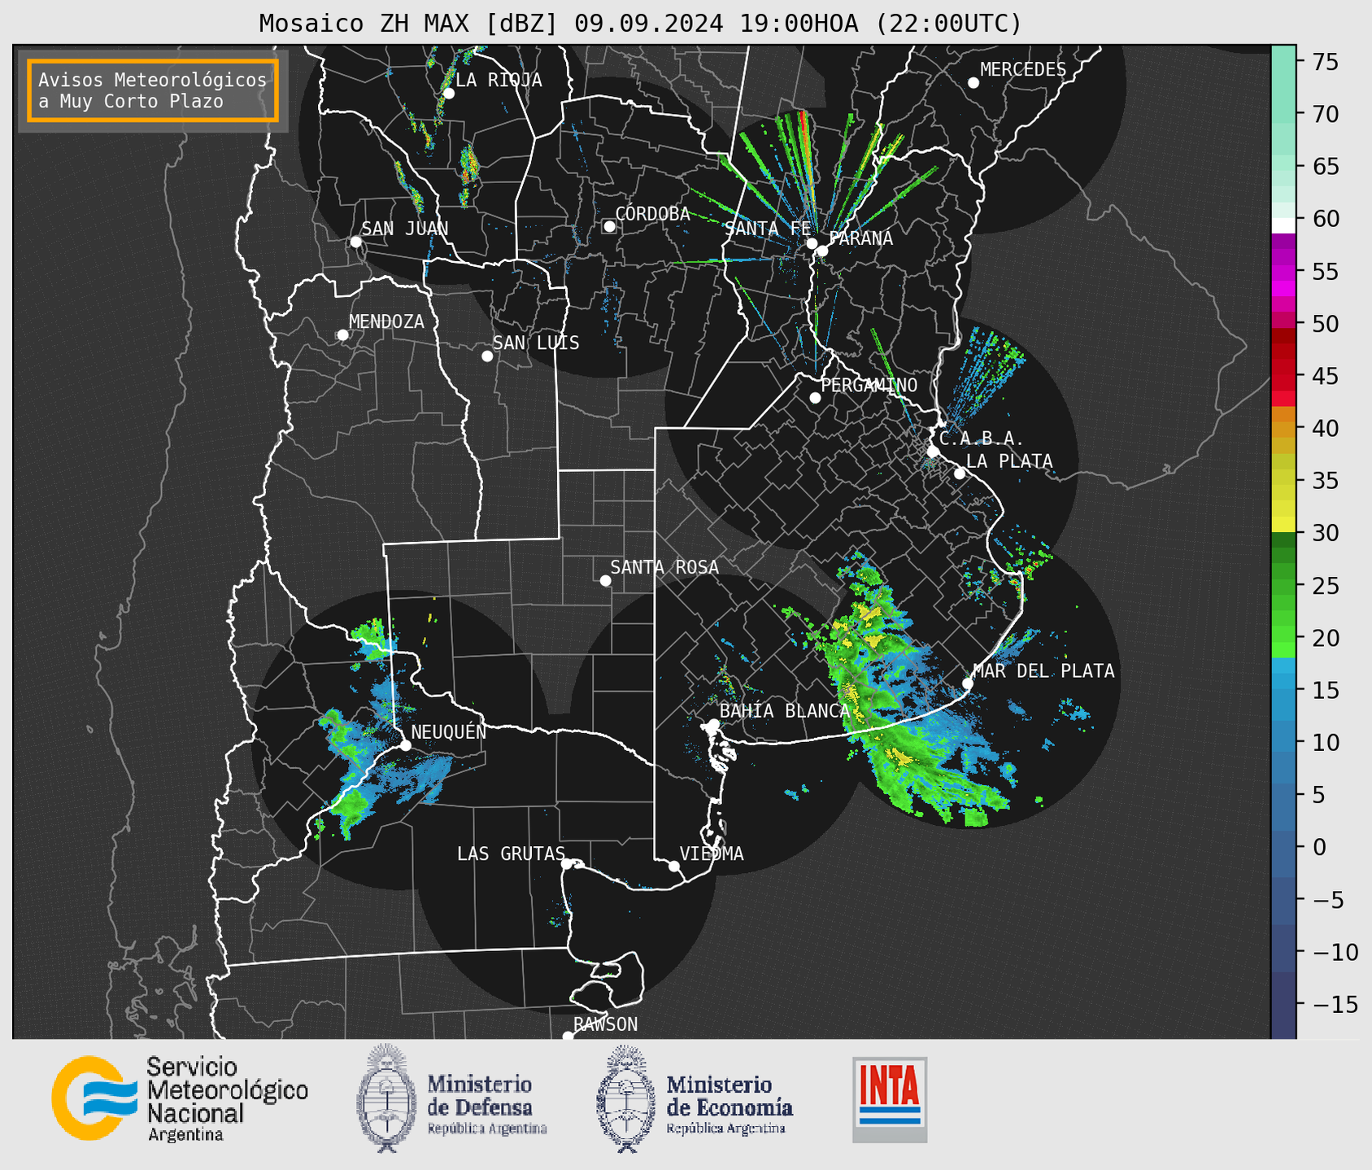Click the Paraná city marker
Screen dimensions: 1372x1170
click(822, 251)
